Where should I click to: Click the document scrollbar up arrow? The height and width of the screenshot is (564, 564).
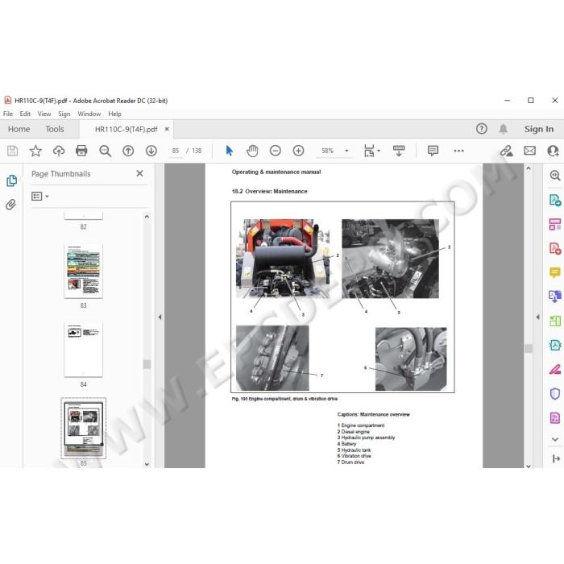528,168
